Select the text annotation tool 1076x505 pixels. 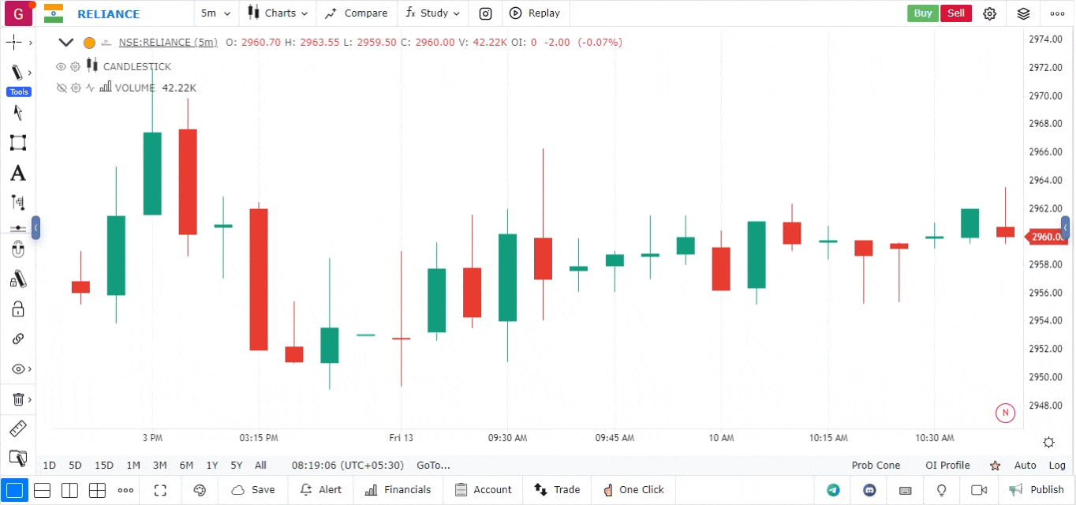tap(17, 174)
